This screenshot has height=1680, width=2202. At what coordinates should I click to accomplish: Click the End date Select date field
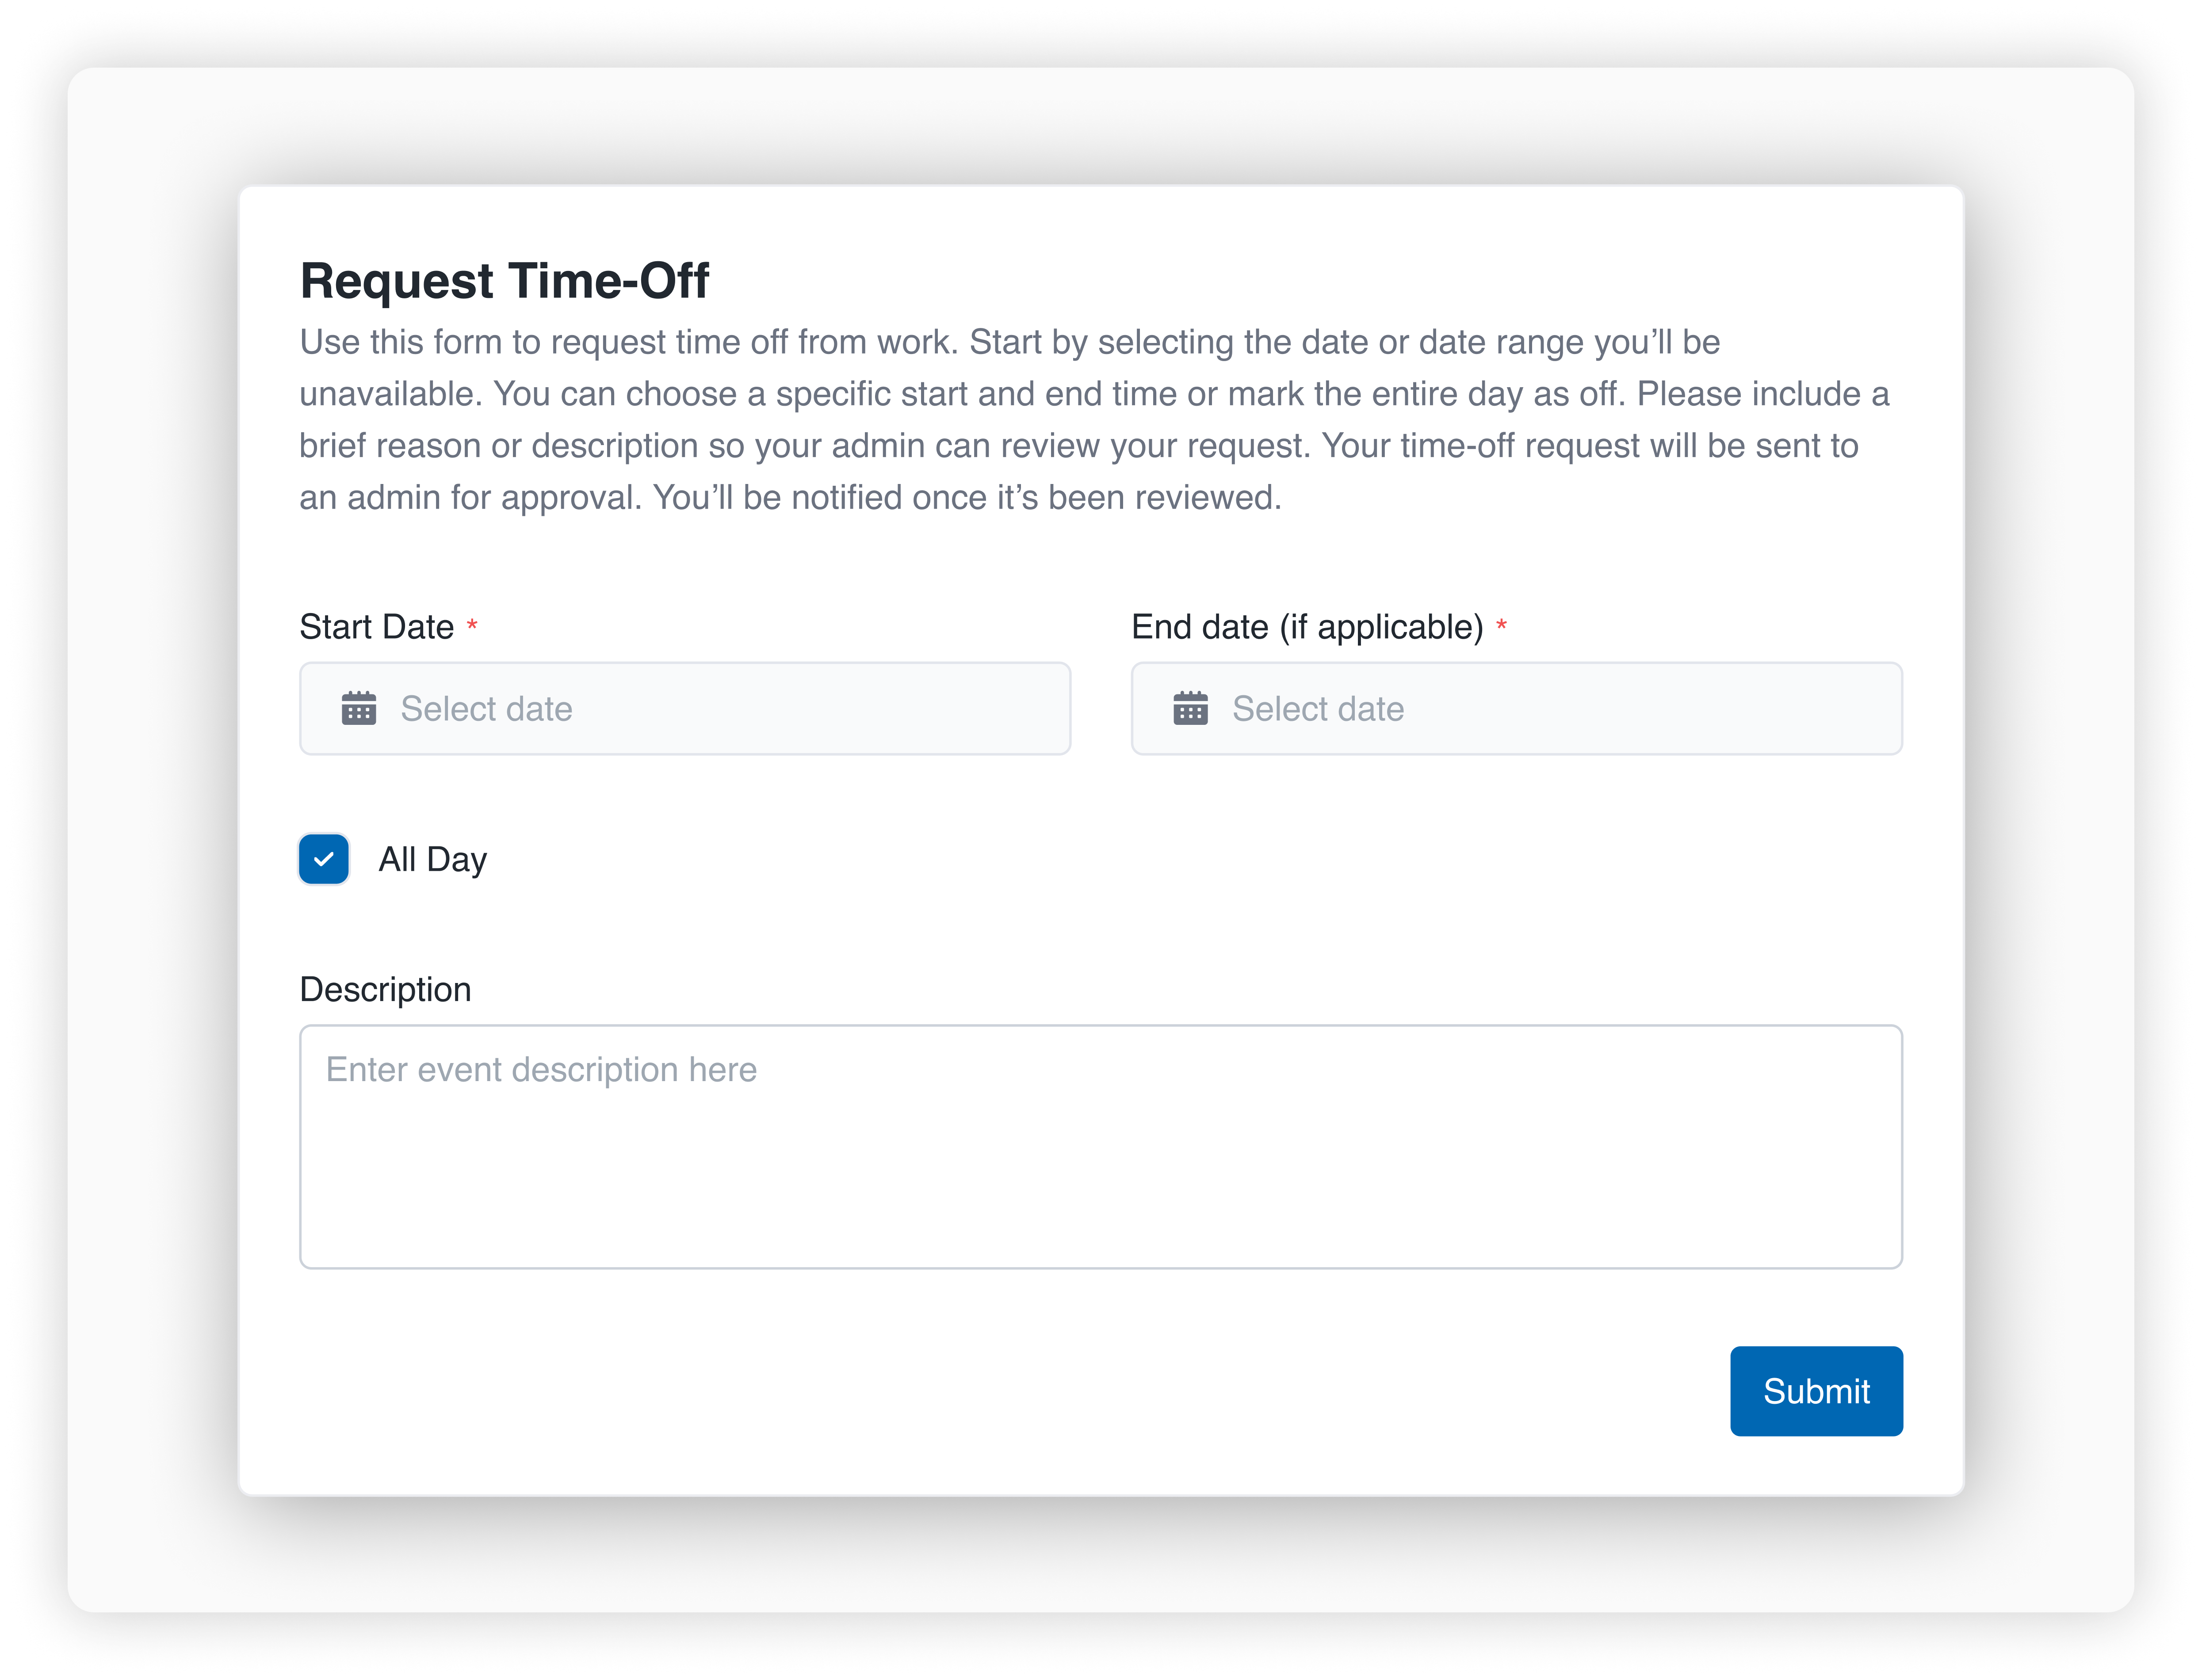coord(1515,708)
